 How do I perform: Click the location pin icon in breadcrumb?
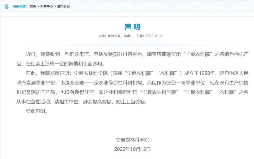point(6,6)
